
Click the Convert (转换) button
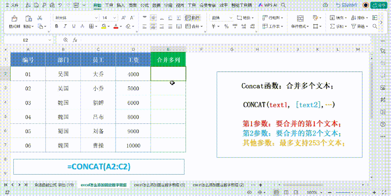(245, 18)
